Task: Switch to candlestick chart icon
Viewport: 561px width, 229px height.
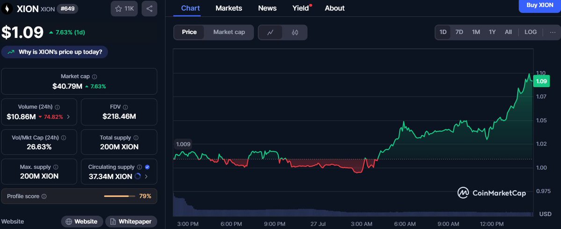Action: pos(295,32)
